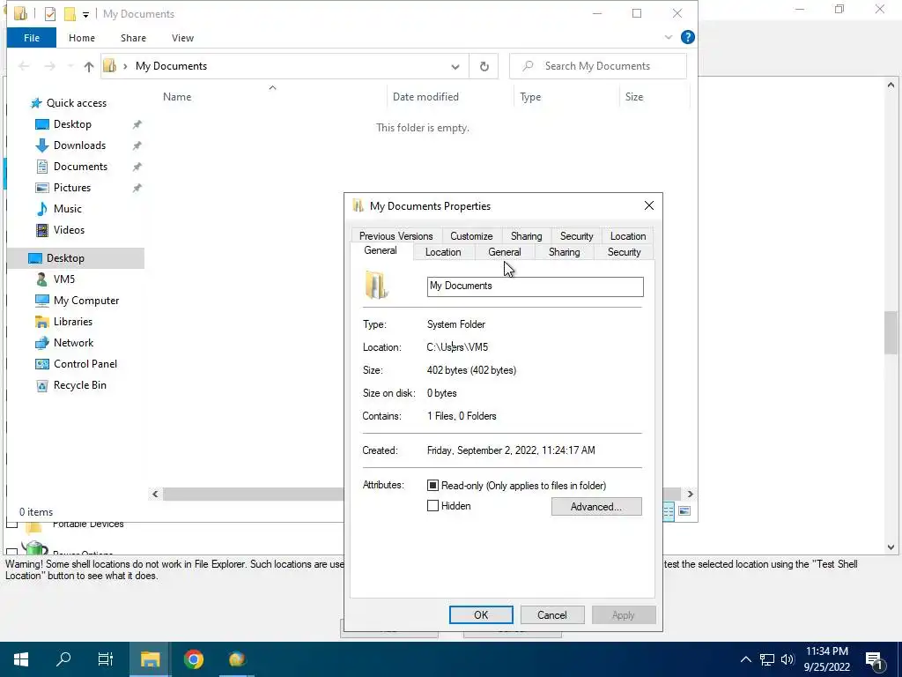This screenshot has width=902, height=677.
Task: Open the recent locations dropdown arrow
Action: click(x=70, y=66)
